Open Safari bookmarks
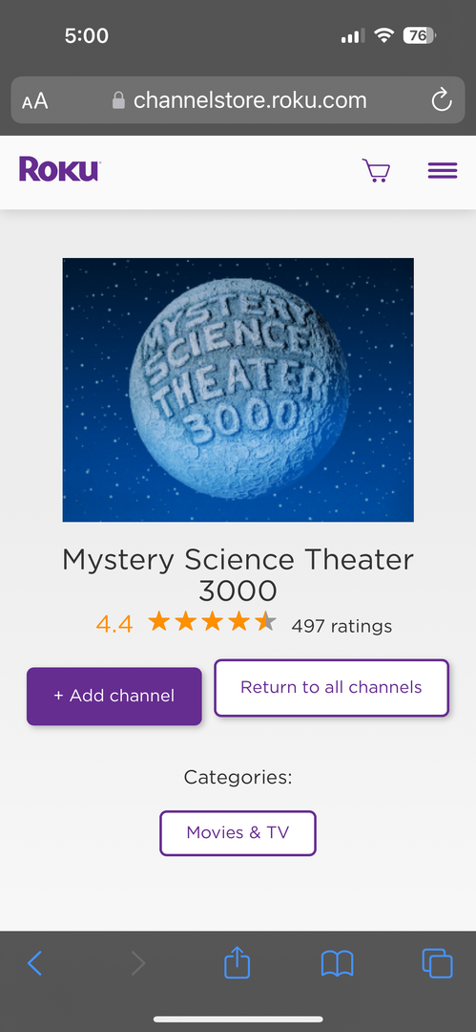476x1032 pixels. [x=338, y=964]
